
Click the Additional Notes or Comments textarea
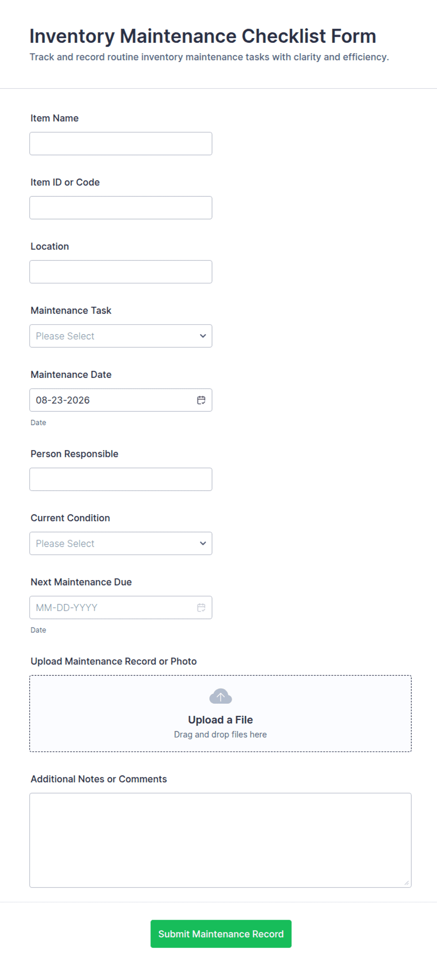[220, 840]
